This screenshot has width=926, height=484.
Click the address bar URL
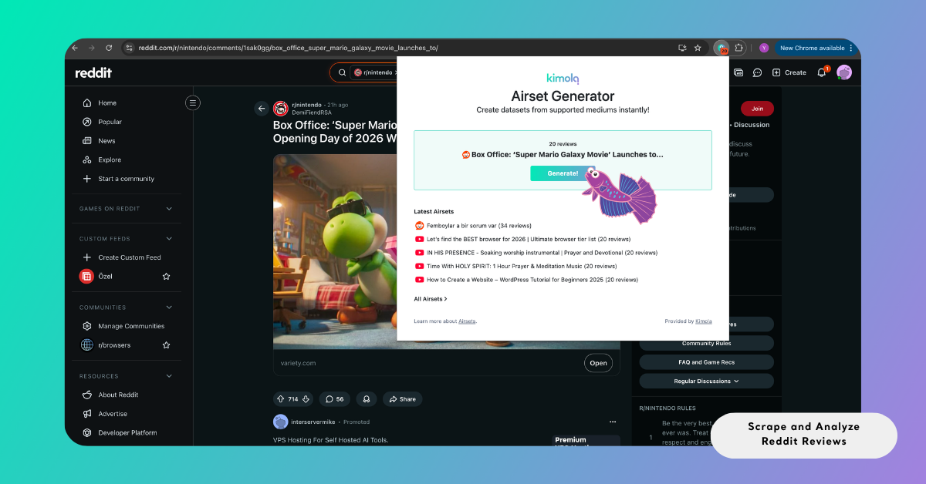tap(288, 48)
